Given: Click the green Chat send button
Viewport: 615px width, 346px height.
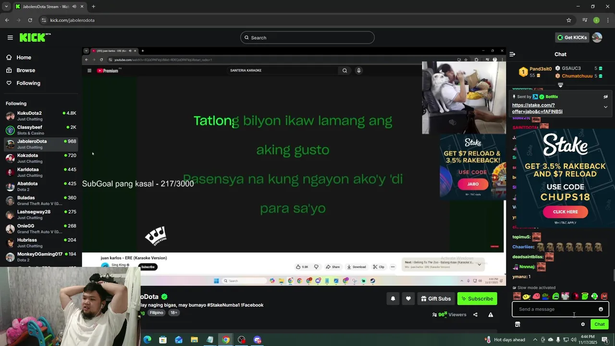Looking at the screenshot, I should point(599,324).
